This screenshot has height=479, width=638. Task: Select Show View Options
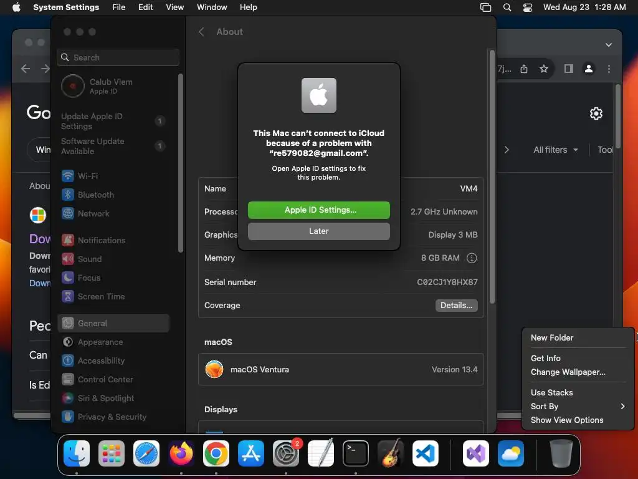(x=578, y=420)
